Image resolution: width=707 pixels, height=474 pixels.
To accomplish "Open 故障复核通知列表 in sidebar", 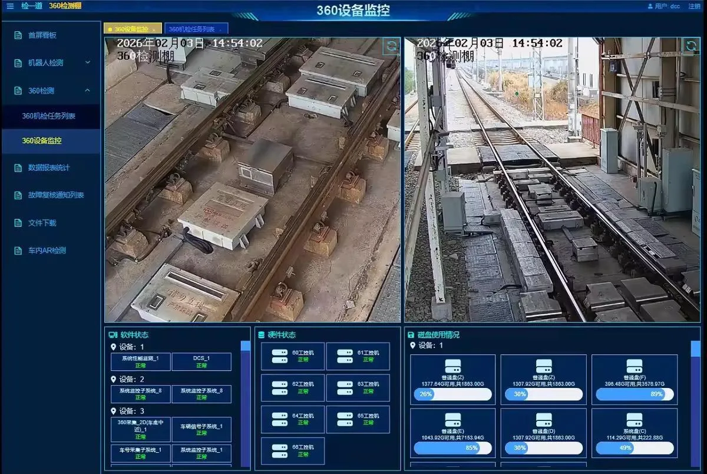I will point(56,195).
